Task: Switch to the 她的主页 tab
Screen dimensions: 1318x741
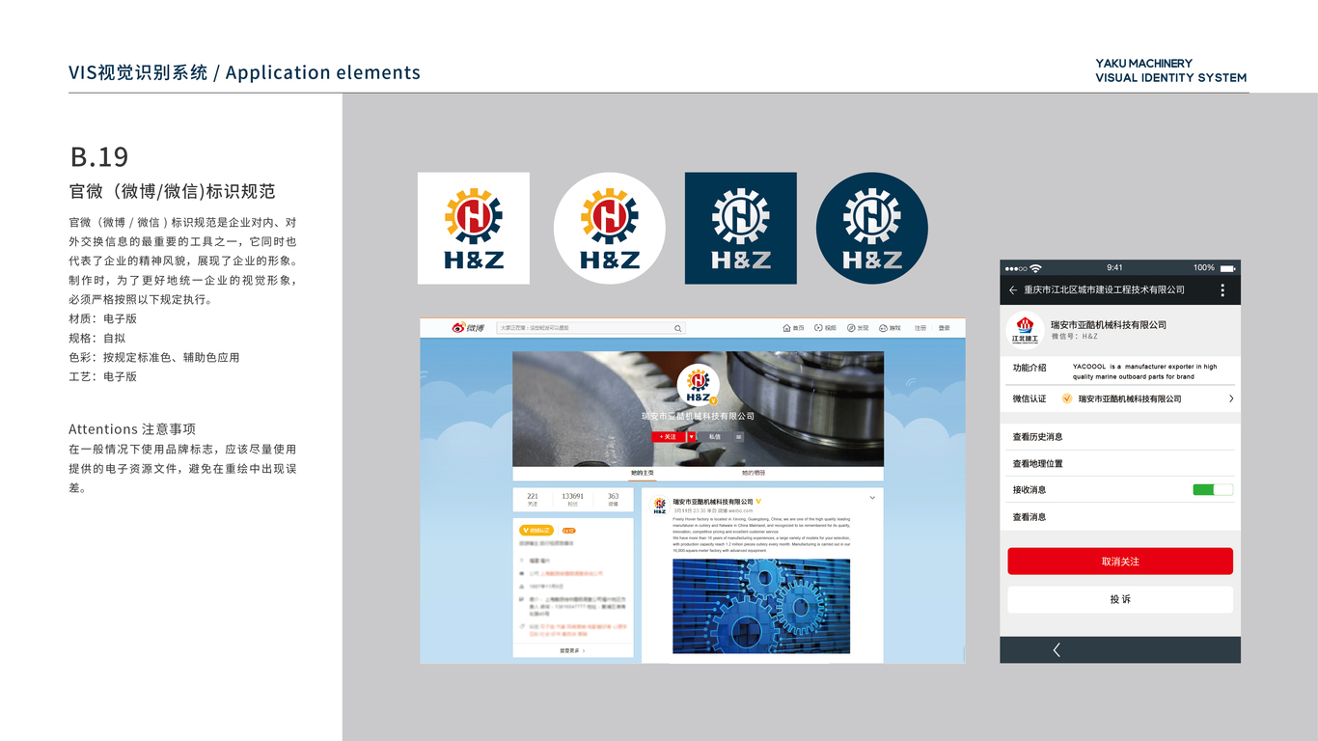Action: click(643, 473)
